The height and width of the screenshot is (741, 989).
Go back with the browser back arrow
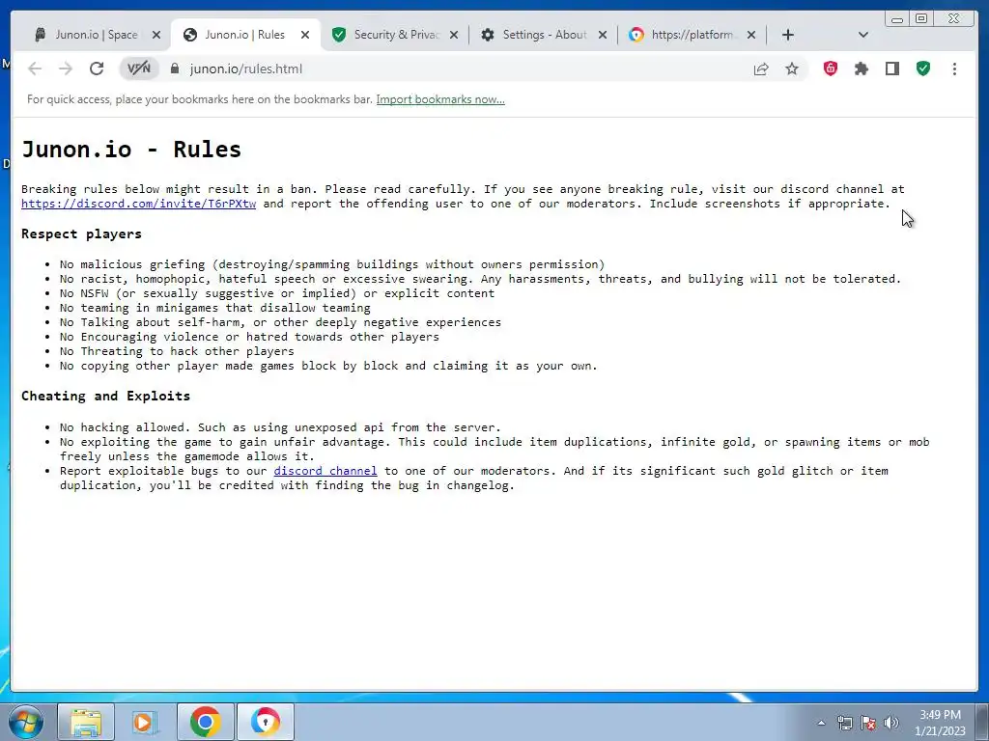coord(35,69)
